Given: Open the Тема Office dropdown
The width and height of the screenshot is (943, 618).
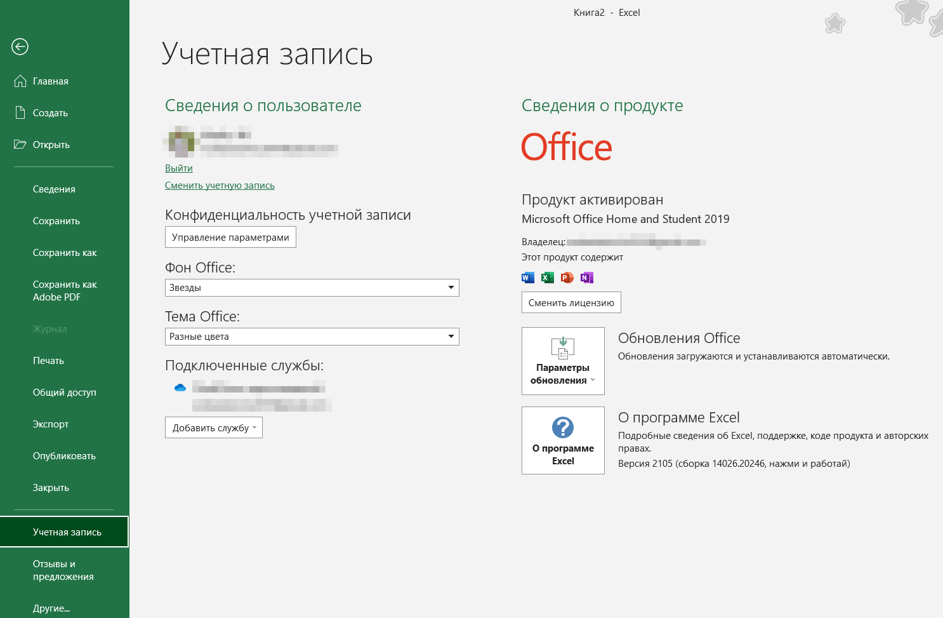Looking at the screenshot, I should pos(312,337).
